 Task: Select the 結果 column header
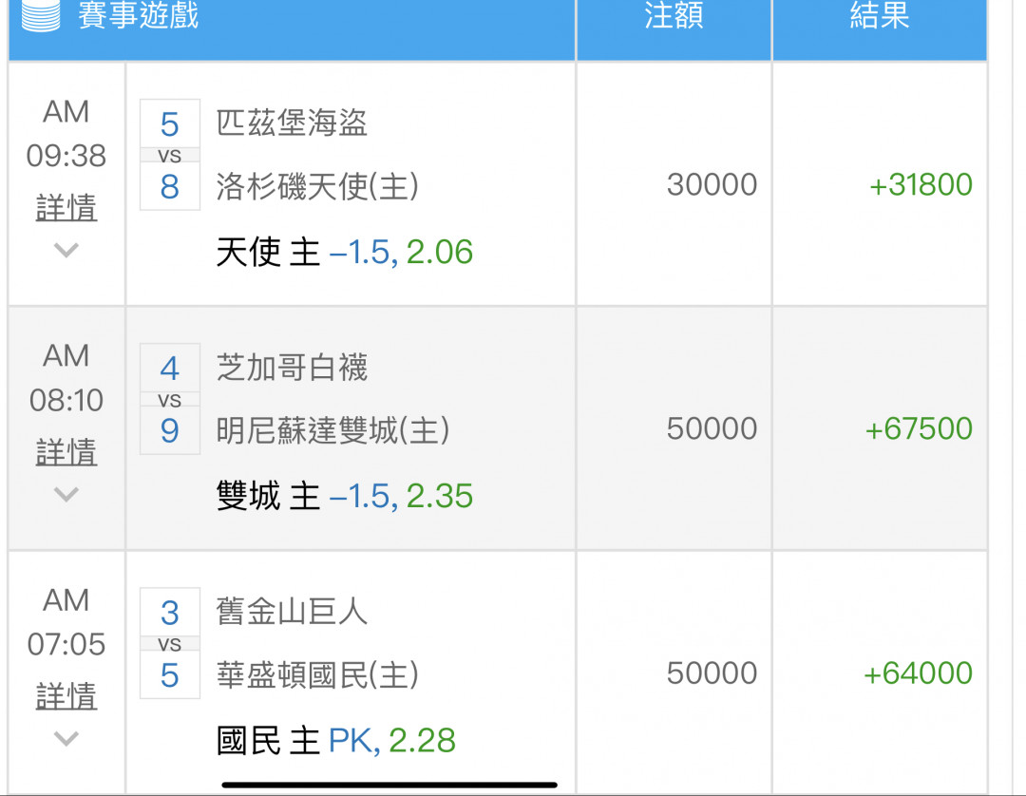(880, 14)
